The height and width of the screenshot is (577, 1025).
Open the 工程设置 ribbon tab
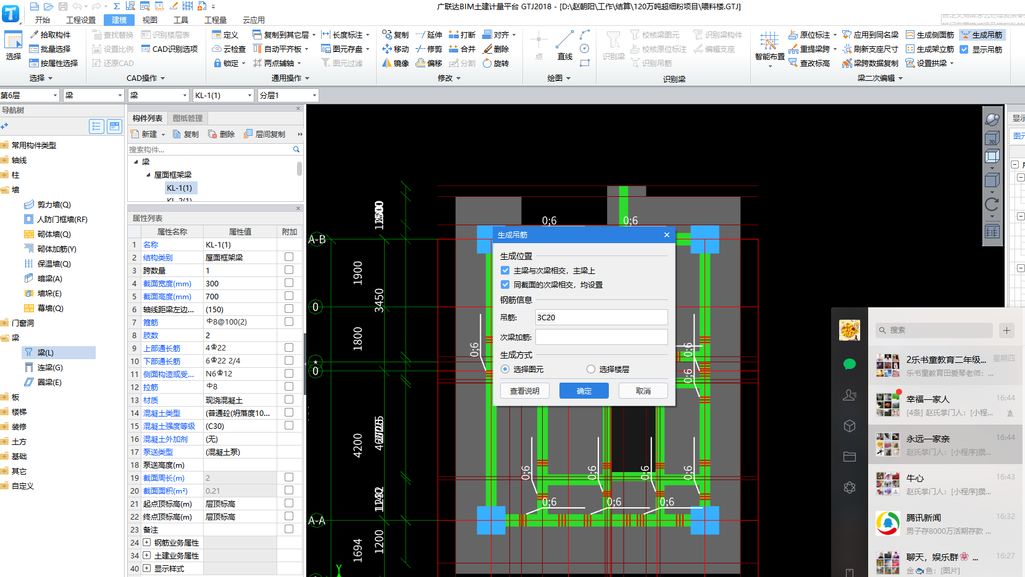[81, 20]
